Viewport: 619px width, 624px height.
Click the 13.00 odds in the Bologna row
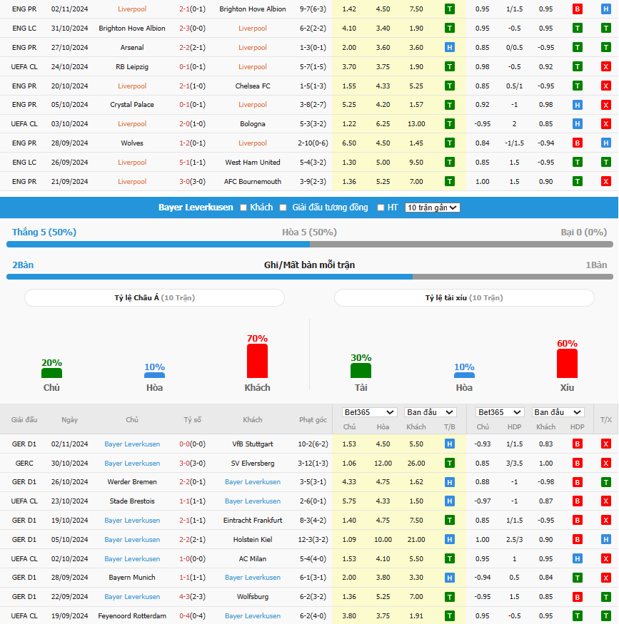click(x=416, y=124)
